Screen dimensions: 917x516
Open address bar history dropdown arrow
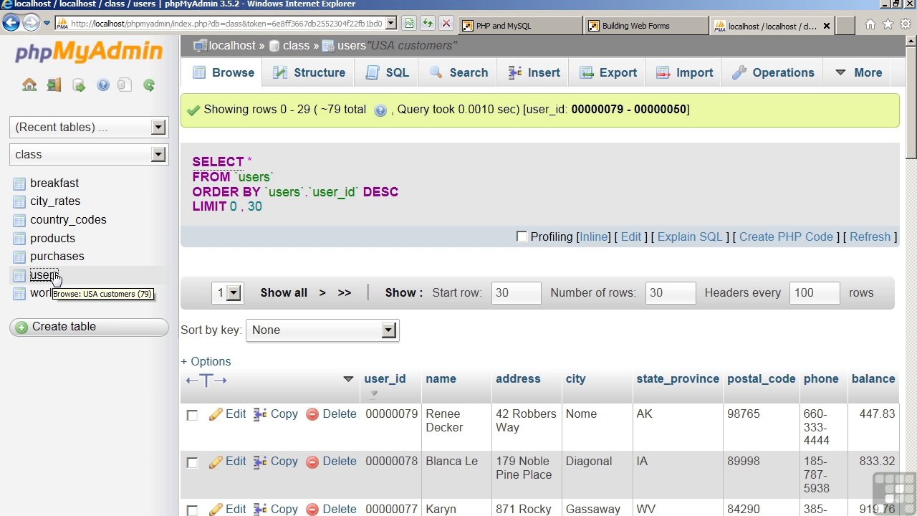[x=391, y=24]
